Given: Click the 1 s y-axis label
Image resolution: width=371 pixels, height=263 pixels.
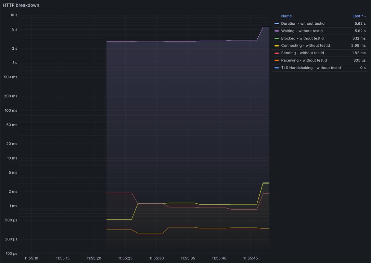Looking at the screenshot, I should (15, 63).
